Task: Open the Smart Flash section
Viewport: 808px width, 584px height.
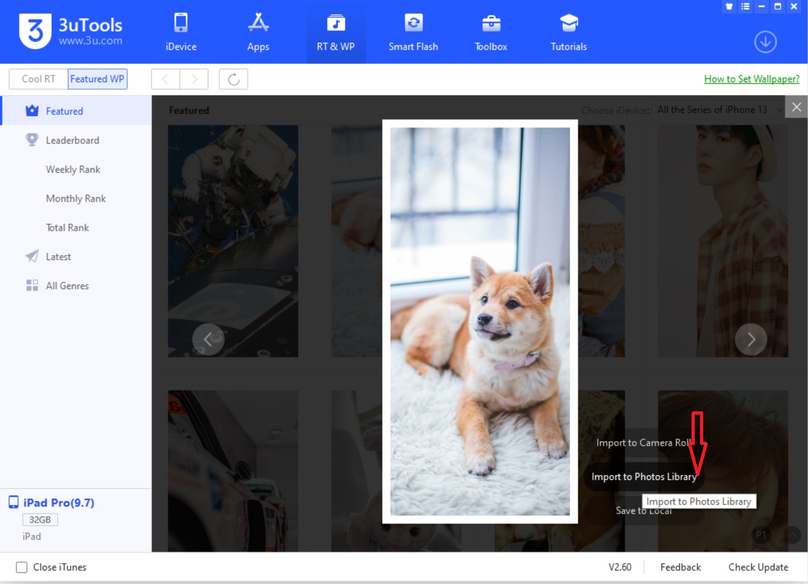Action: point(413,32)
